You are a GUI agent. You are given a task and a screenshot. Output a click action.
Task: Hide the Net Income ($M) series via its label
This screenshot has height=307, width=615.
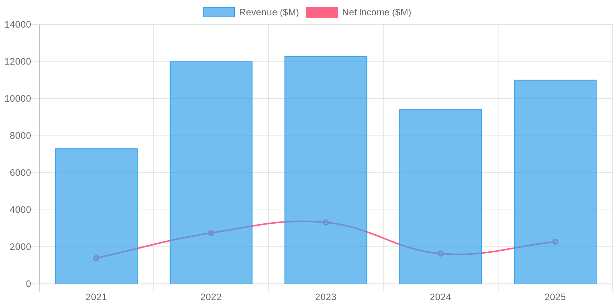tap(376, 12)
